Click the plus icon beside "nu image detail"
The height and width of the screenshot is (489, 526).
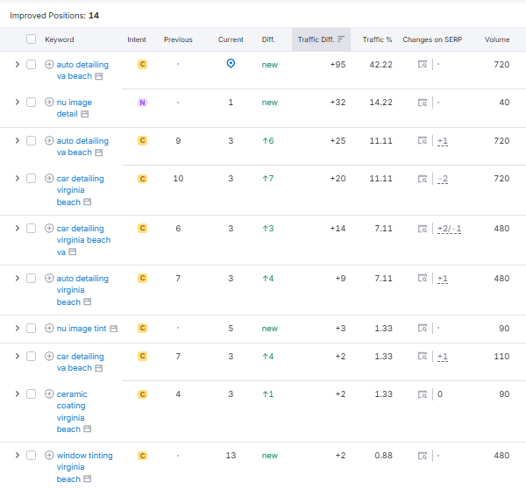pos(49,103)
